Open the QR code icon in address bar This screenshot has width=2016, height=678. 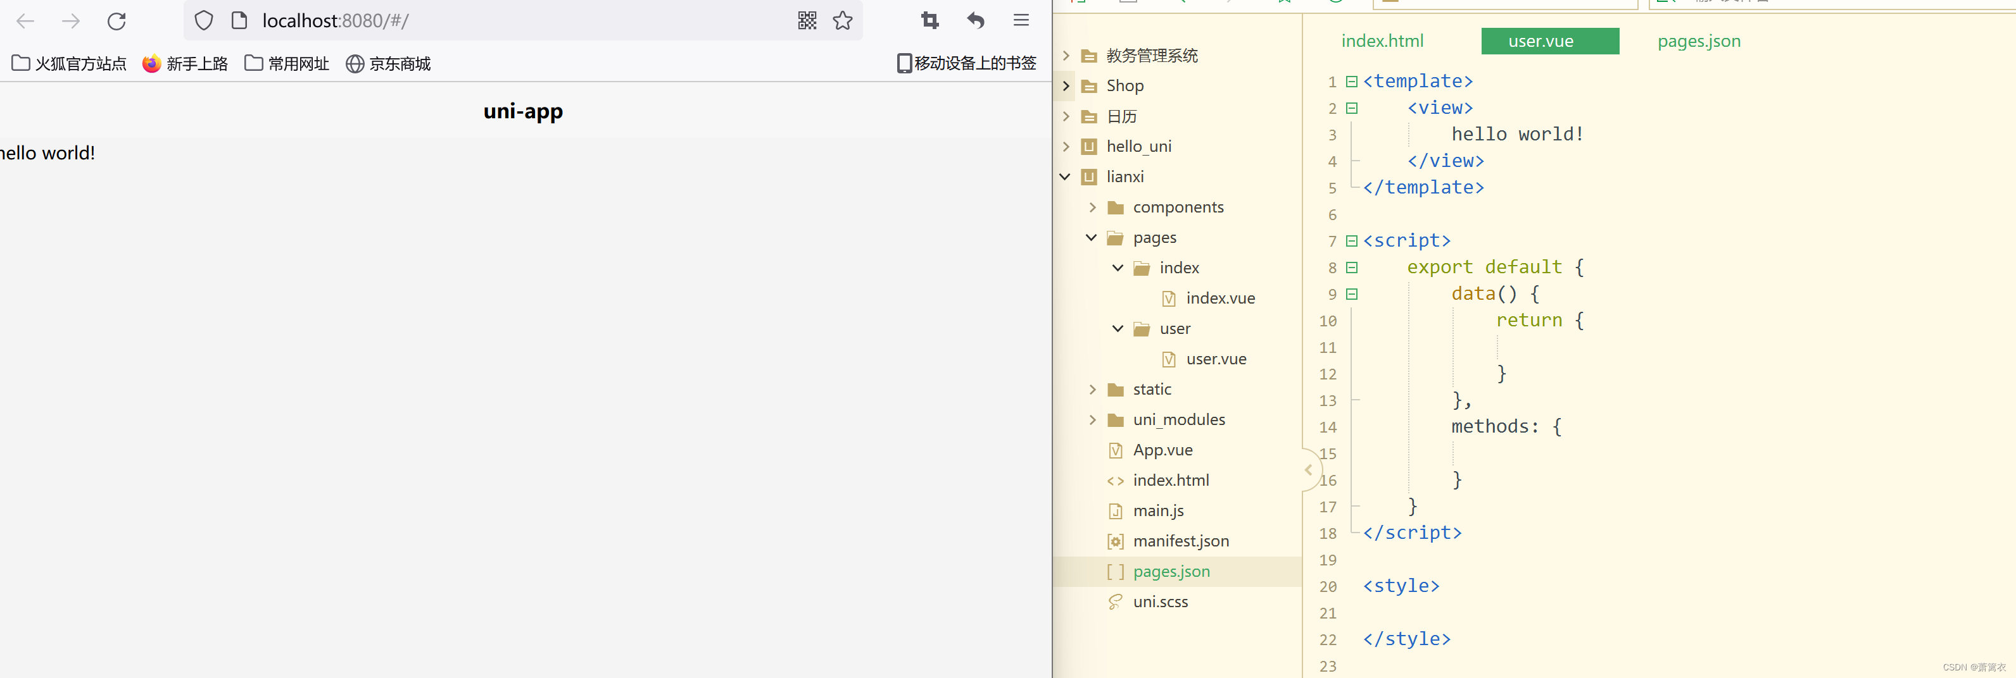807,20
